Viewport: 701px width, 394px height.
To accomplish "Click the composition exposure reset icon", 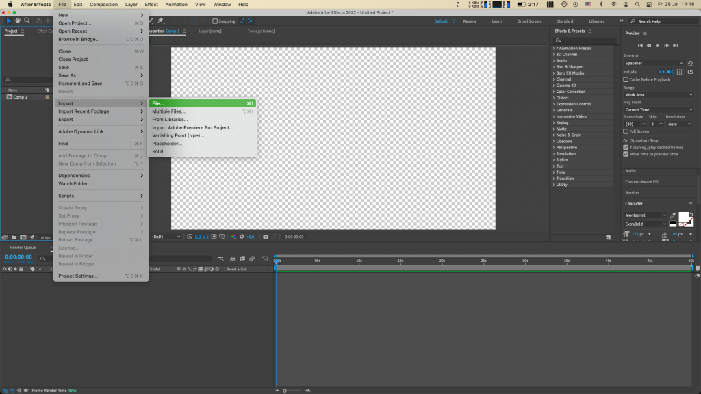I will point(242,237).
